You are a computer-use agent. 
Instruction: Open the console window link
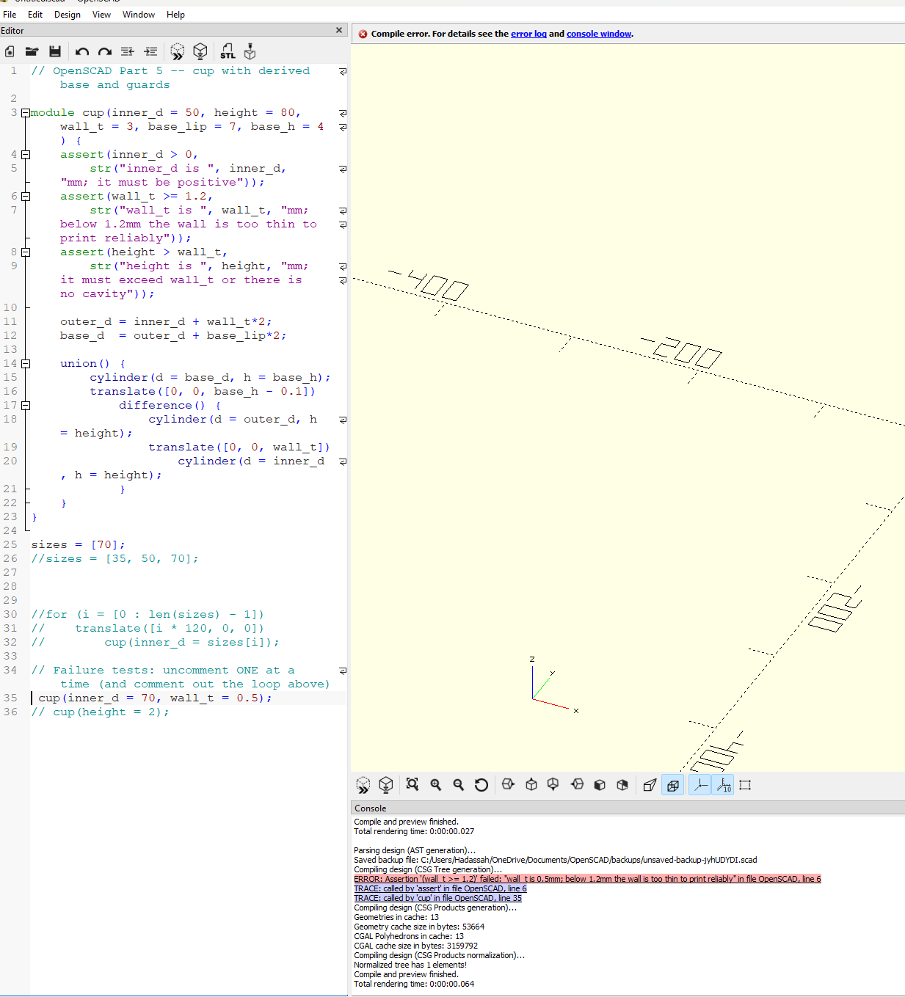click(599, 34)
